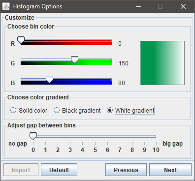Click the 'Choose color gradient' heading
Image resolution: width=195 pixels, height=181 pixels.
(x=38, y=97)
